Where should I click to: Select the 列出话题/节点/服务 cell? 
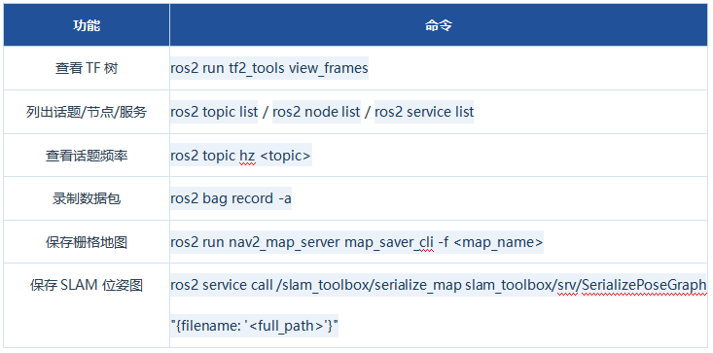[x=87, y=112]
